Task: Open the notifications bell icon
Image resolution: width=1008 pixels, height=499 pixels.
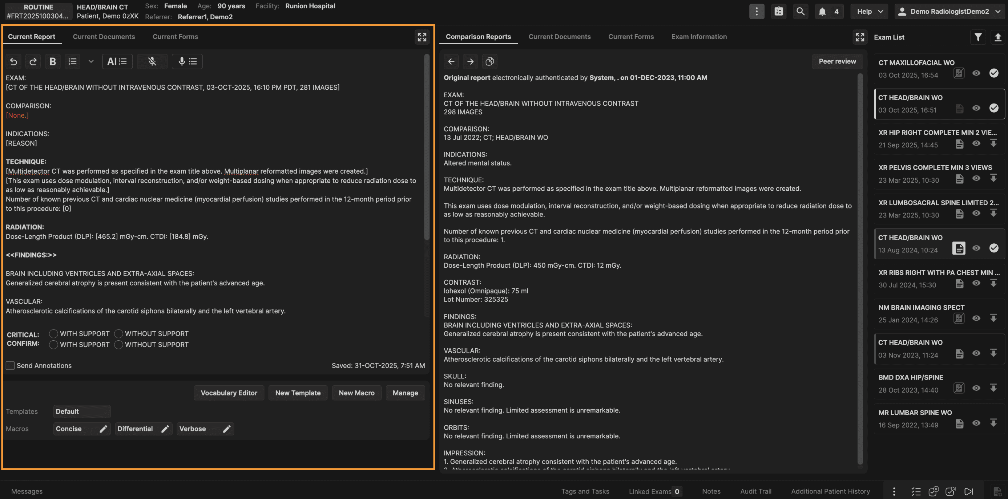Action: 822,11
